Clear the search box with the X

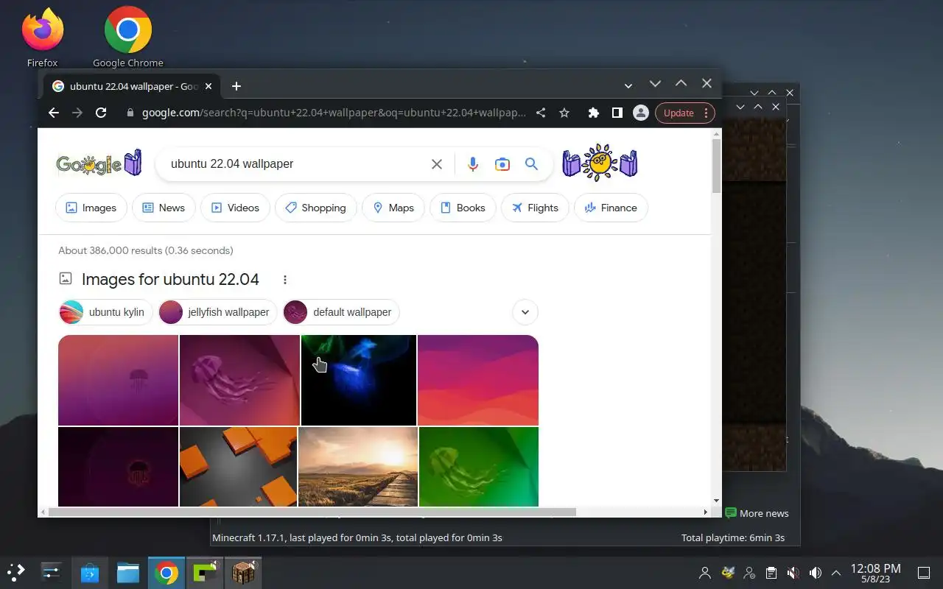(x=437, y=164)
